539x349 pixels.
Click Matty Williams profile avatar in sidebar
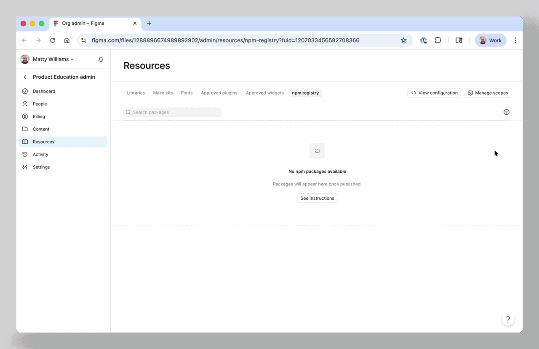[25, 59]
